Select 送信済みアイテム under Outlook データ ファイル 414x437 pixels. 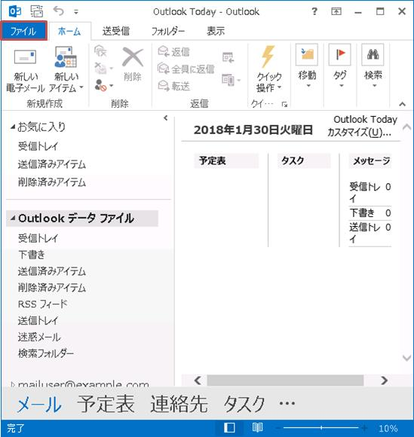52,271
